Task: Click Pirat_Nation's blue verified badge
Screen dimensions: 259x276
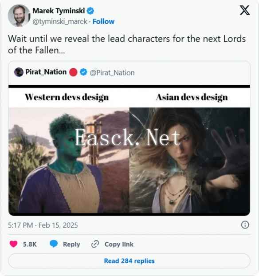Action: coord(83,72)
